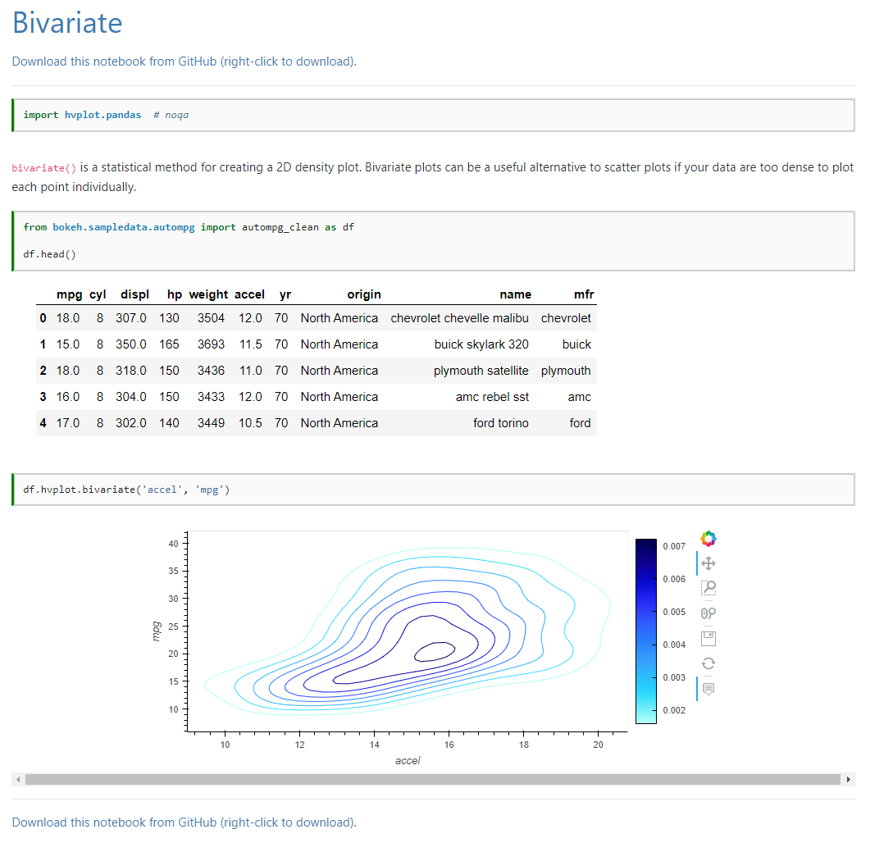Open the Bokeh website via the logo icon
893x843 pixels.
tap(708, 538)
